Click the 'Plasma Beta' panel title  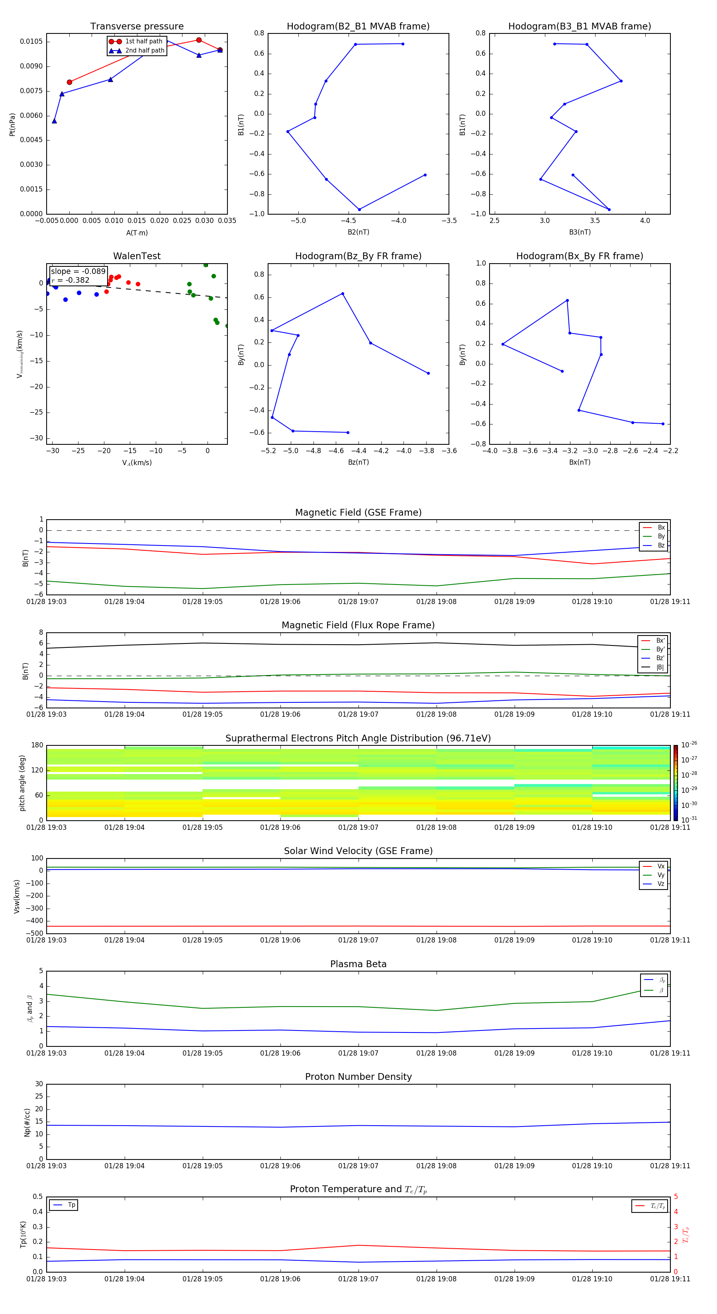coord(358,964)
